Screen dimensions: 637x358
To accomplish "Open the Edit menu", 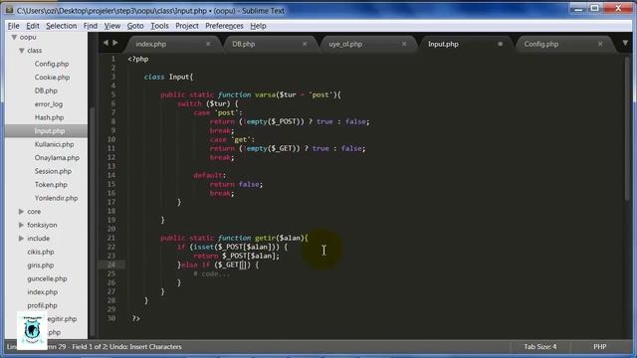I will pos(33,26).
